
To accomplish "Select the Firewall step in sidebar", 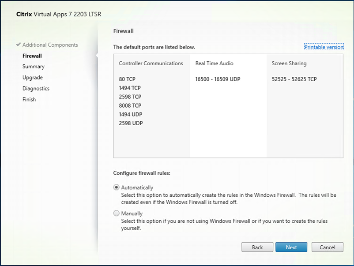I will (32, 56).
